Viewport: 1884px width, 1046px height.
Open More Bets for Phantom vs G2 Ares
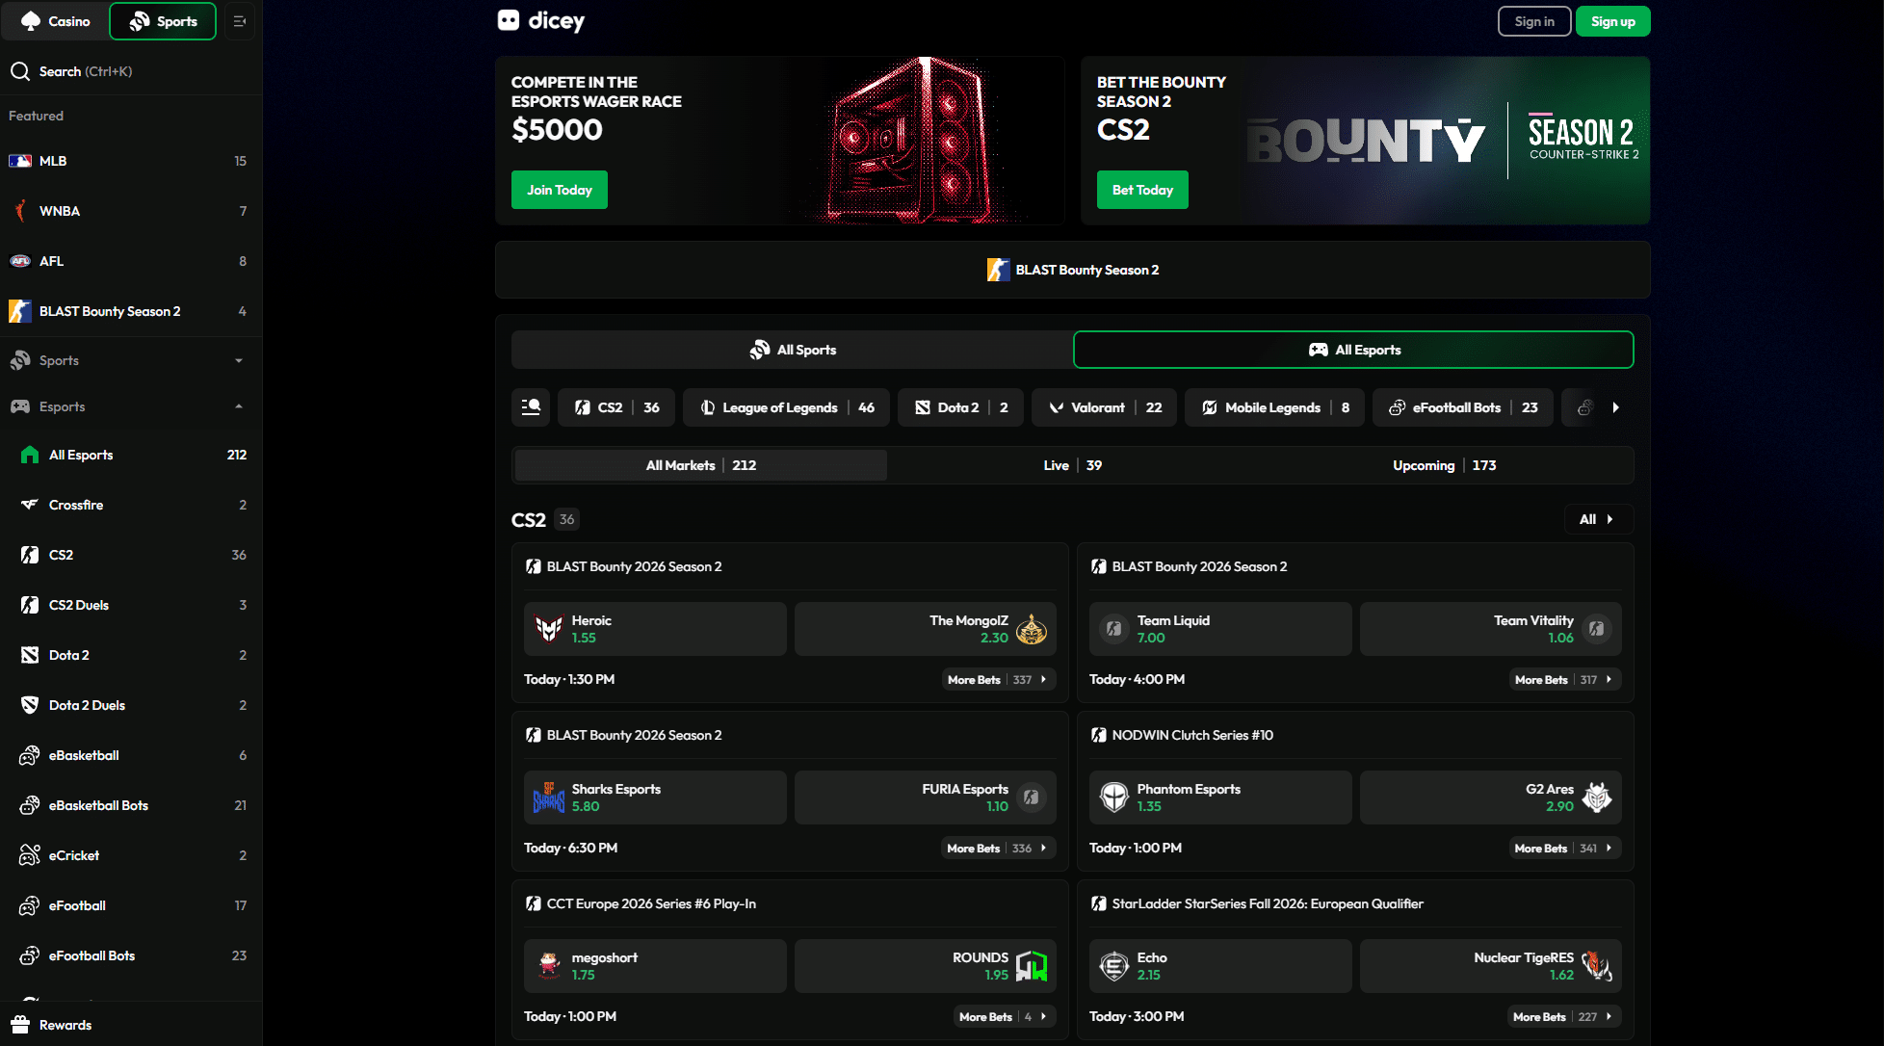point(1564,849)
